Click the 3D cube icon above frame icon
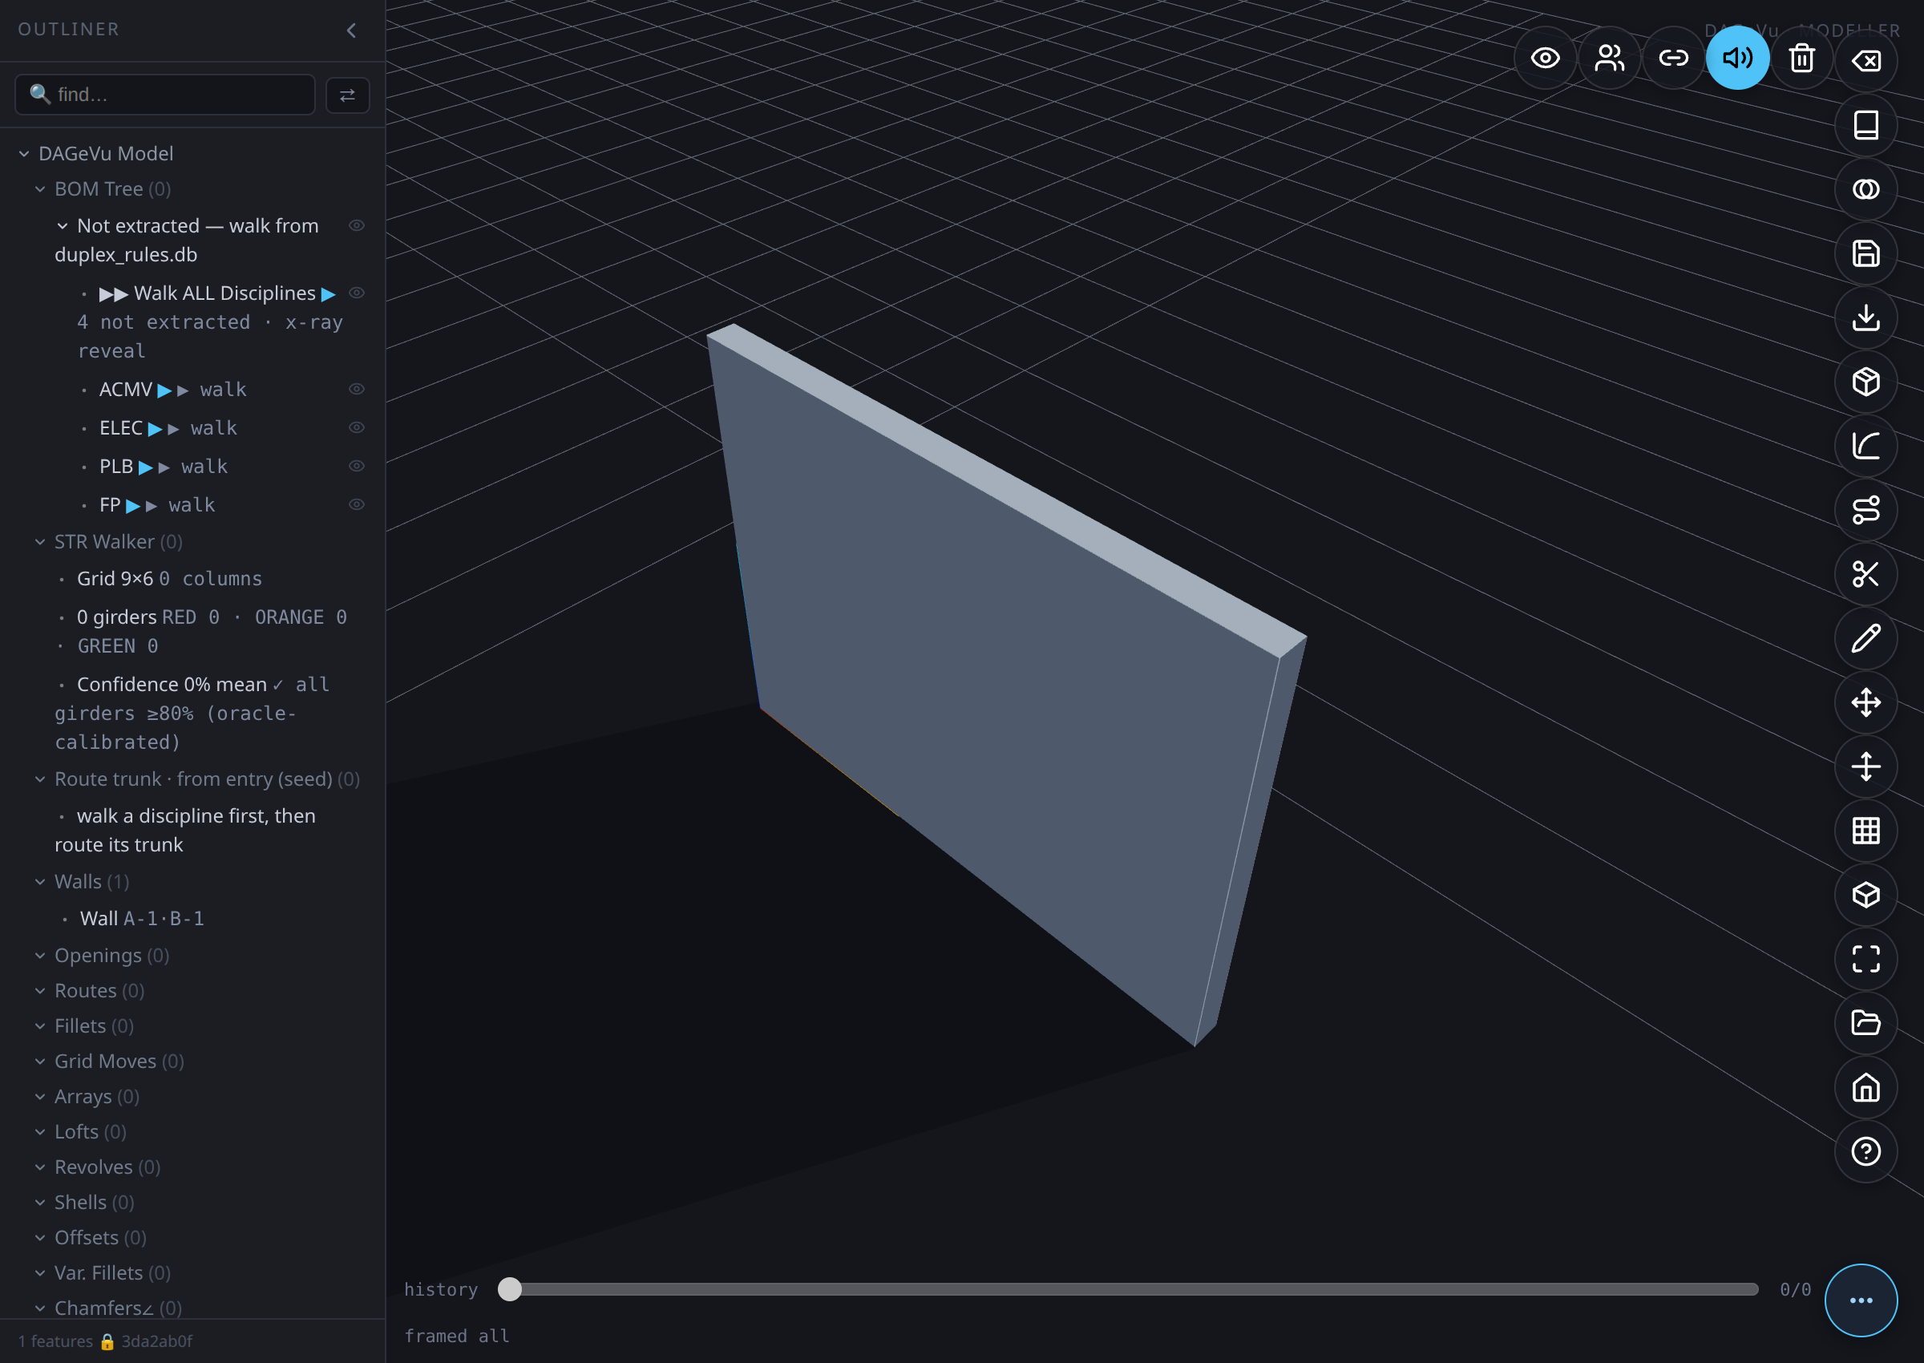The width and height of the screenshot is (1924, 1363). pos(1865,895)
